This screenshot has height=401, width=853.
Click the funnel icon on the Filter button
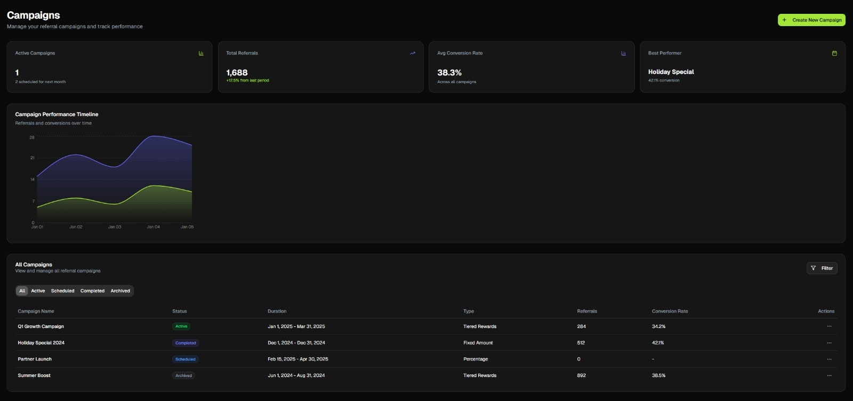click(813, 268)
